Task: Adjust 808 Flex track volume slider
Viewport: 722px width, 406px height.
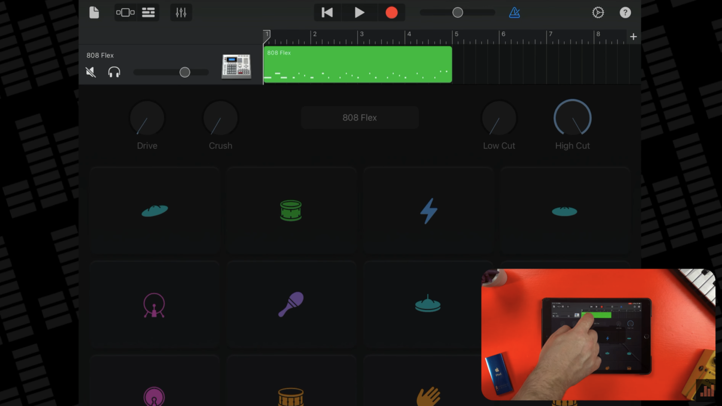Action: coord(171,73)
